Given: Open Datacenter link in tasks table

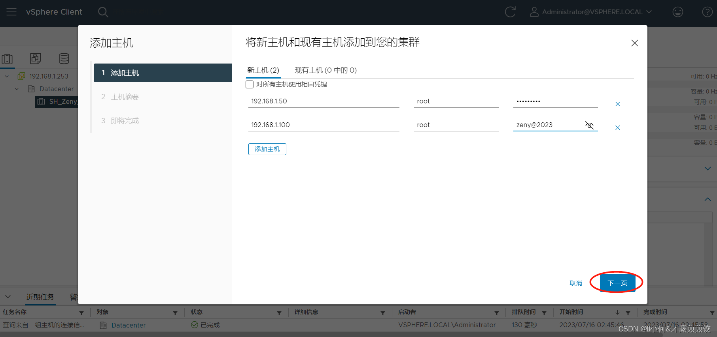Looking at the screenshot, I should [128, 325].
